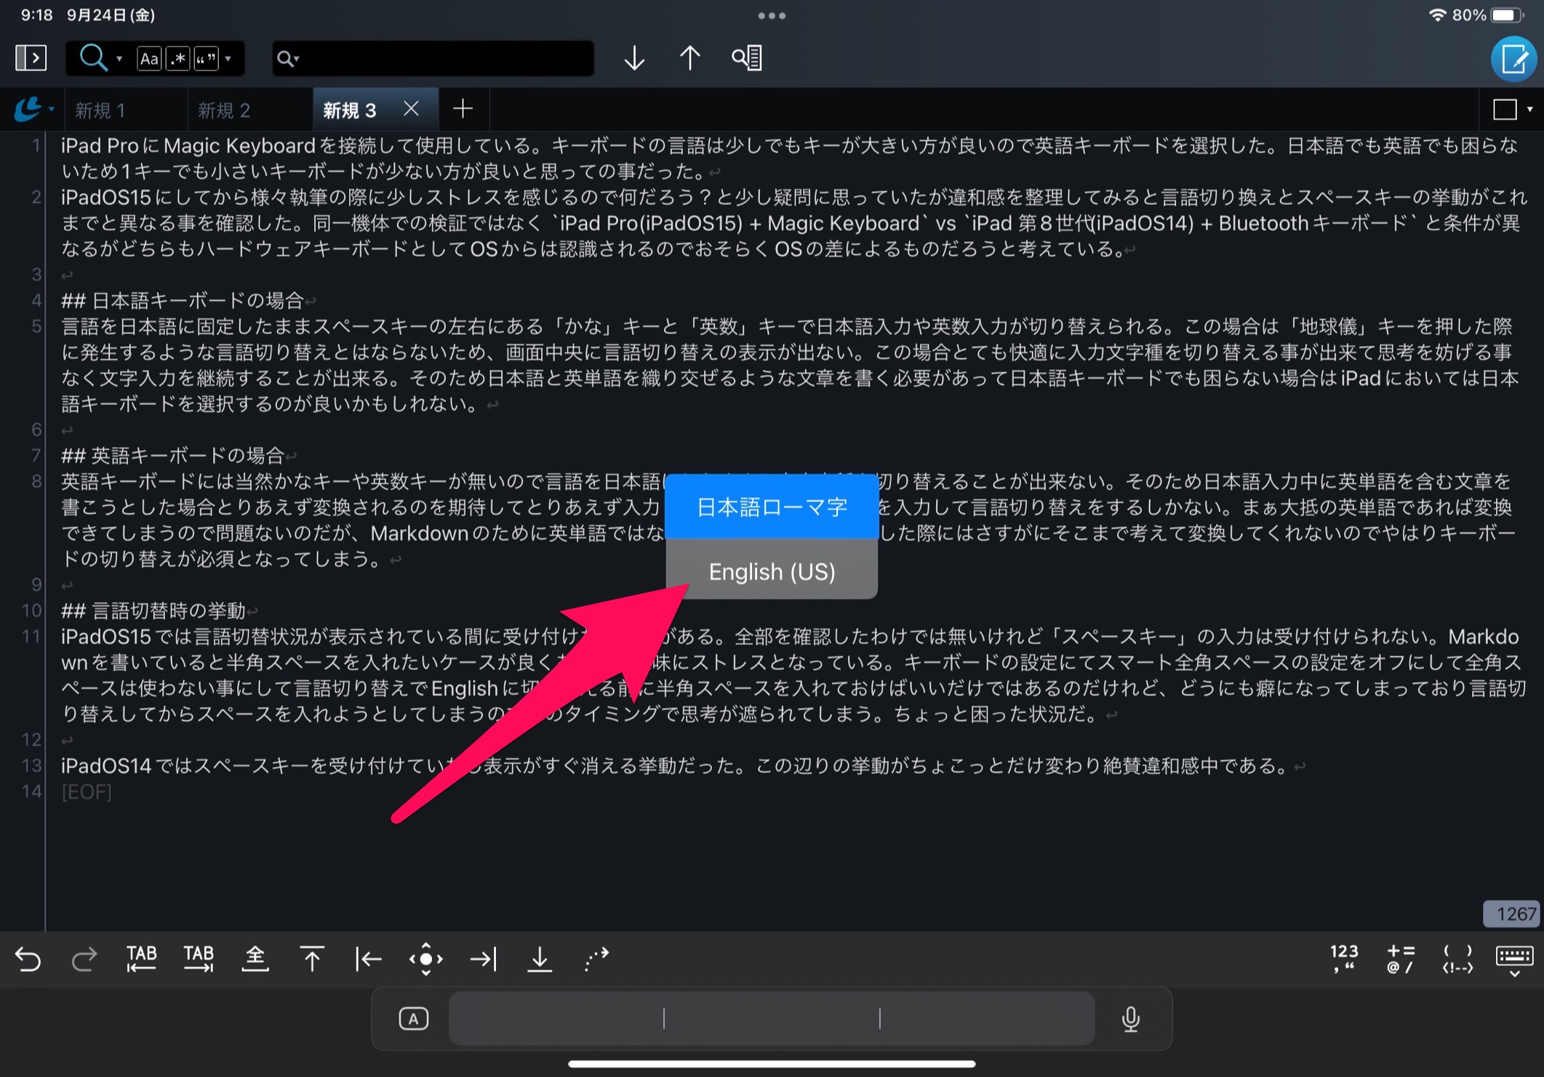Outdent with TAB left icon
The width and height of the screenshot is (1544, 1077).
click(x=141, y=959)
